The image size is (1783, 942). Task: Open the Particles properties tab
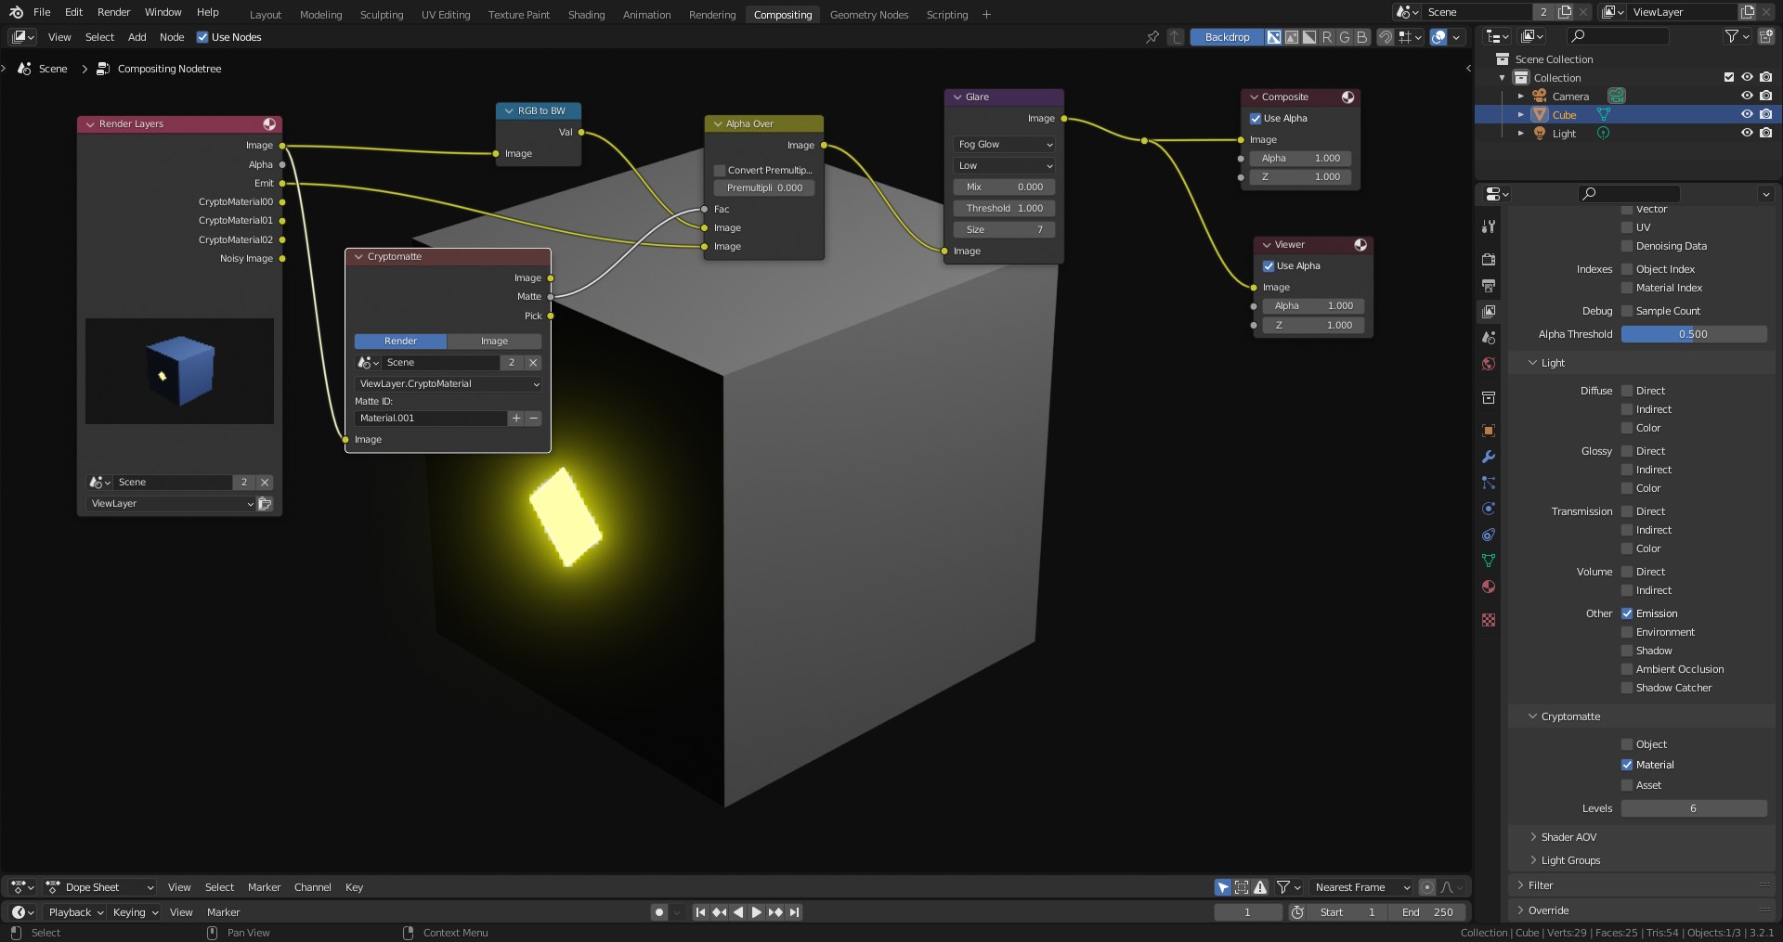coord(1489,483)
